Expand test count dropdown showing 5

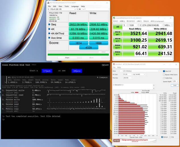click(125, 25)
